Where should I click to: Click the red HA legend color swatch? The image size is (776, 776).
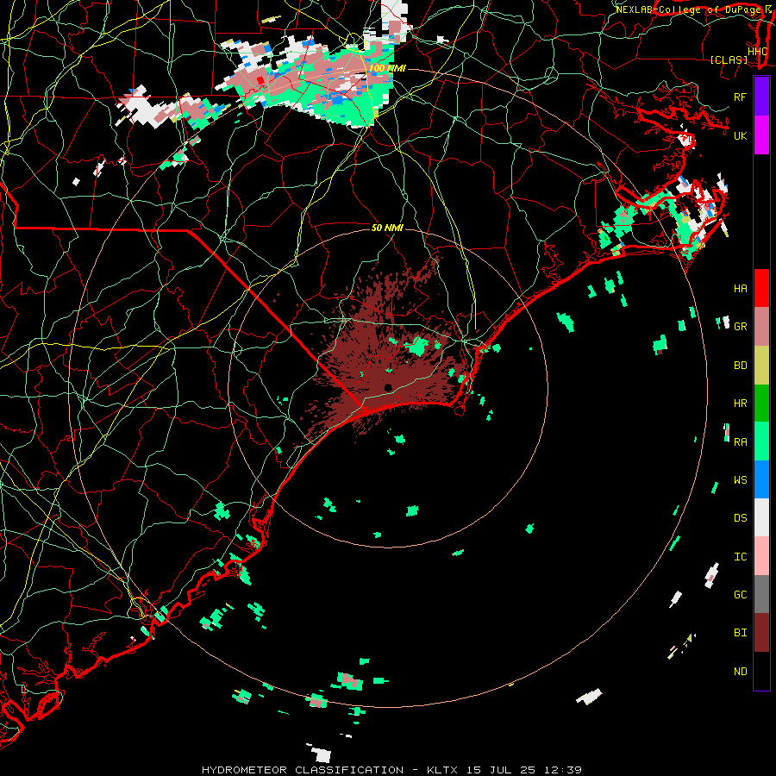(x=761, y=288)
